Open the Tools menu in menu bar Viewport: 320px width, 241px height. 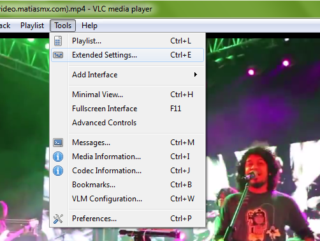(x=63, y=26)
